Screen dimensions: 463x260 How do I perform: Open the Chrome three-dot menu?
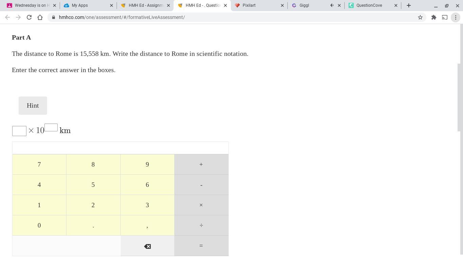[x=456, y=17]
